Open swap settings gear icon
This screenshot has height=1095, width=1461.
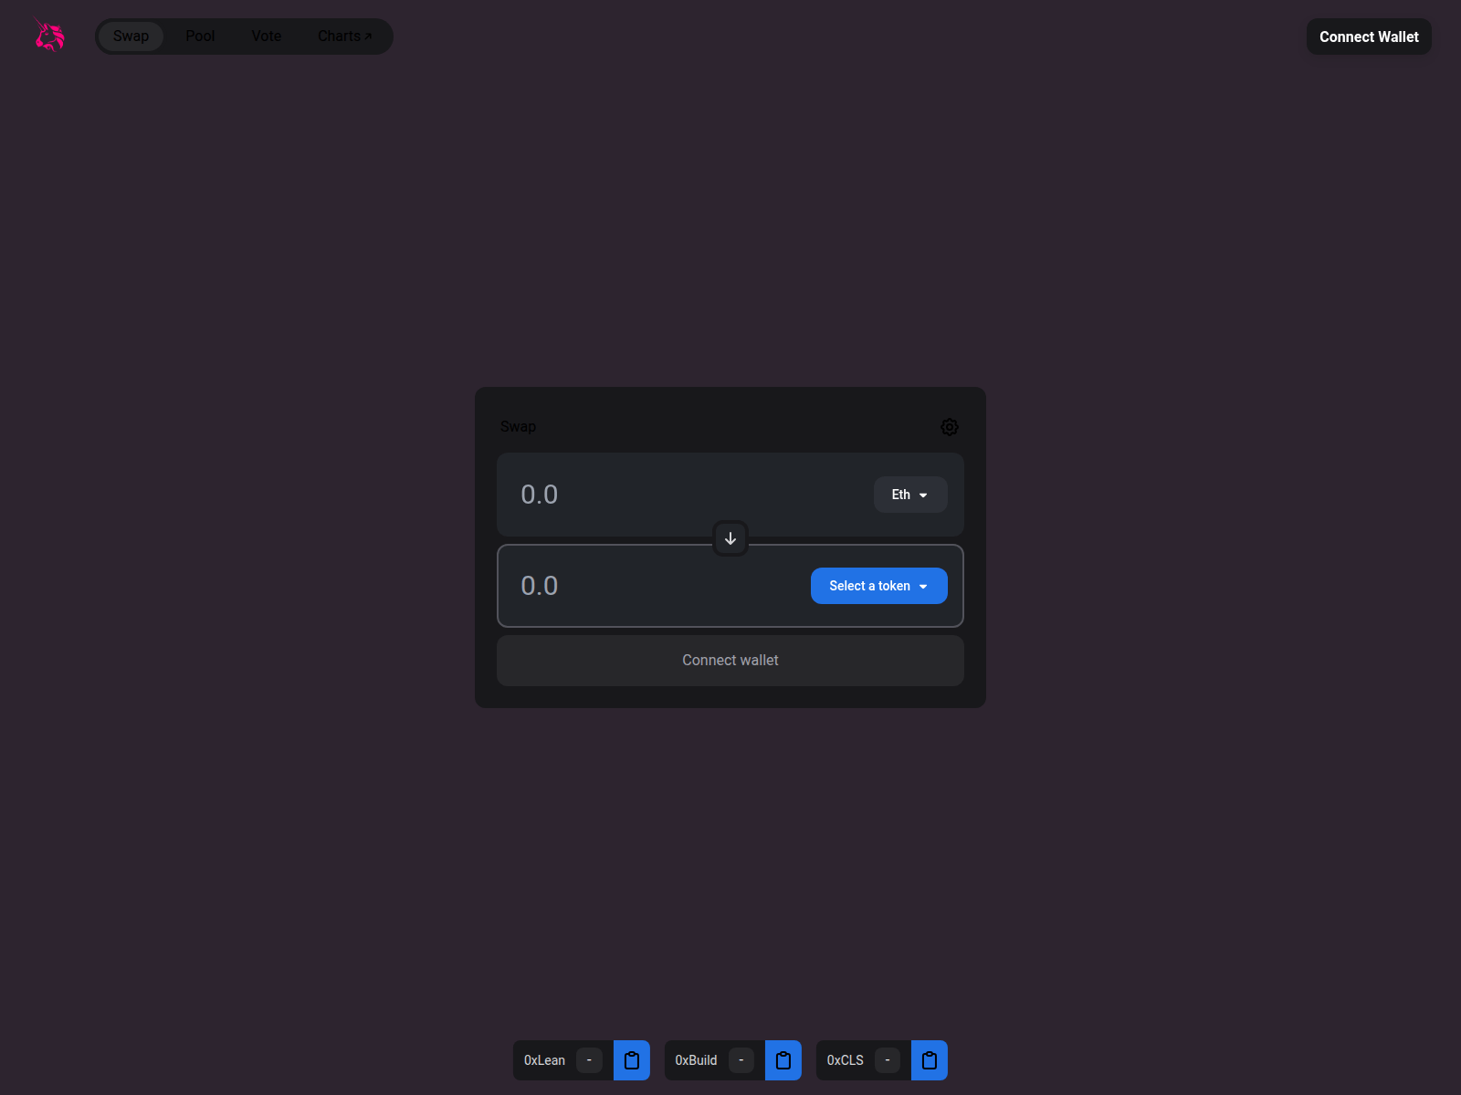pos(950,427)
